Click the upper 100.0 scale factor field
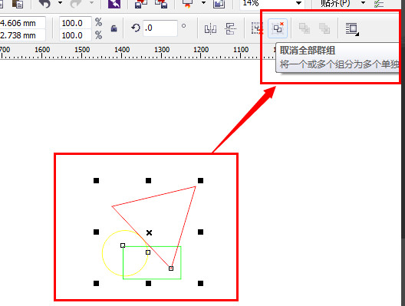Image resolution: width=405 pixels, height=306 pixels. [75, 23]
